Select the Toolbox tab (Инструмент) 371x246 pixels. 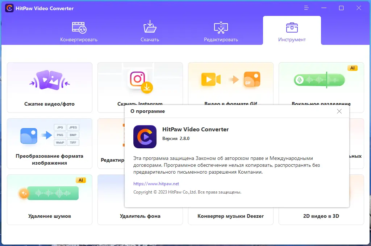click(x=292, y=31)
